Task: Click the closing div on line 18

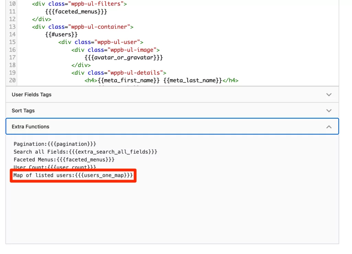Action: point(81,65)
